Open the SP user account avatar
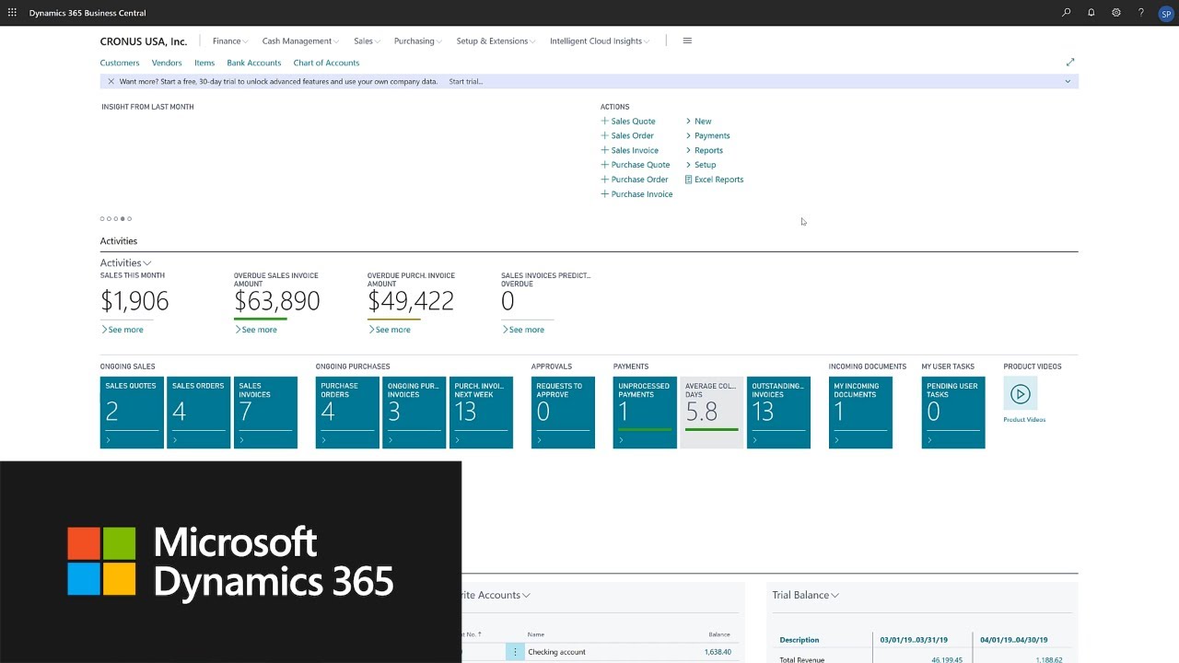Screen dimensions: 1179x663 click(x=1166, y=14)
